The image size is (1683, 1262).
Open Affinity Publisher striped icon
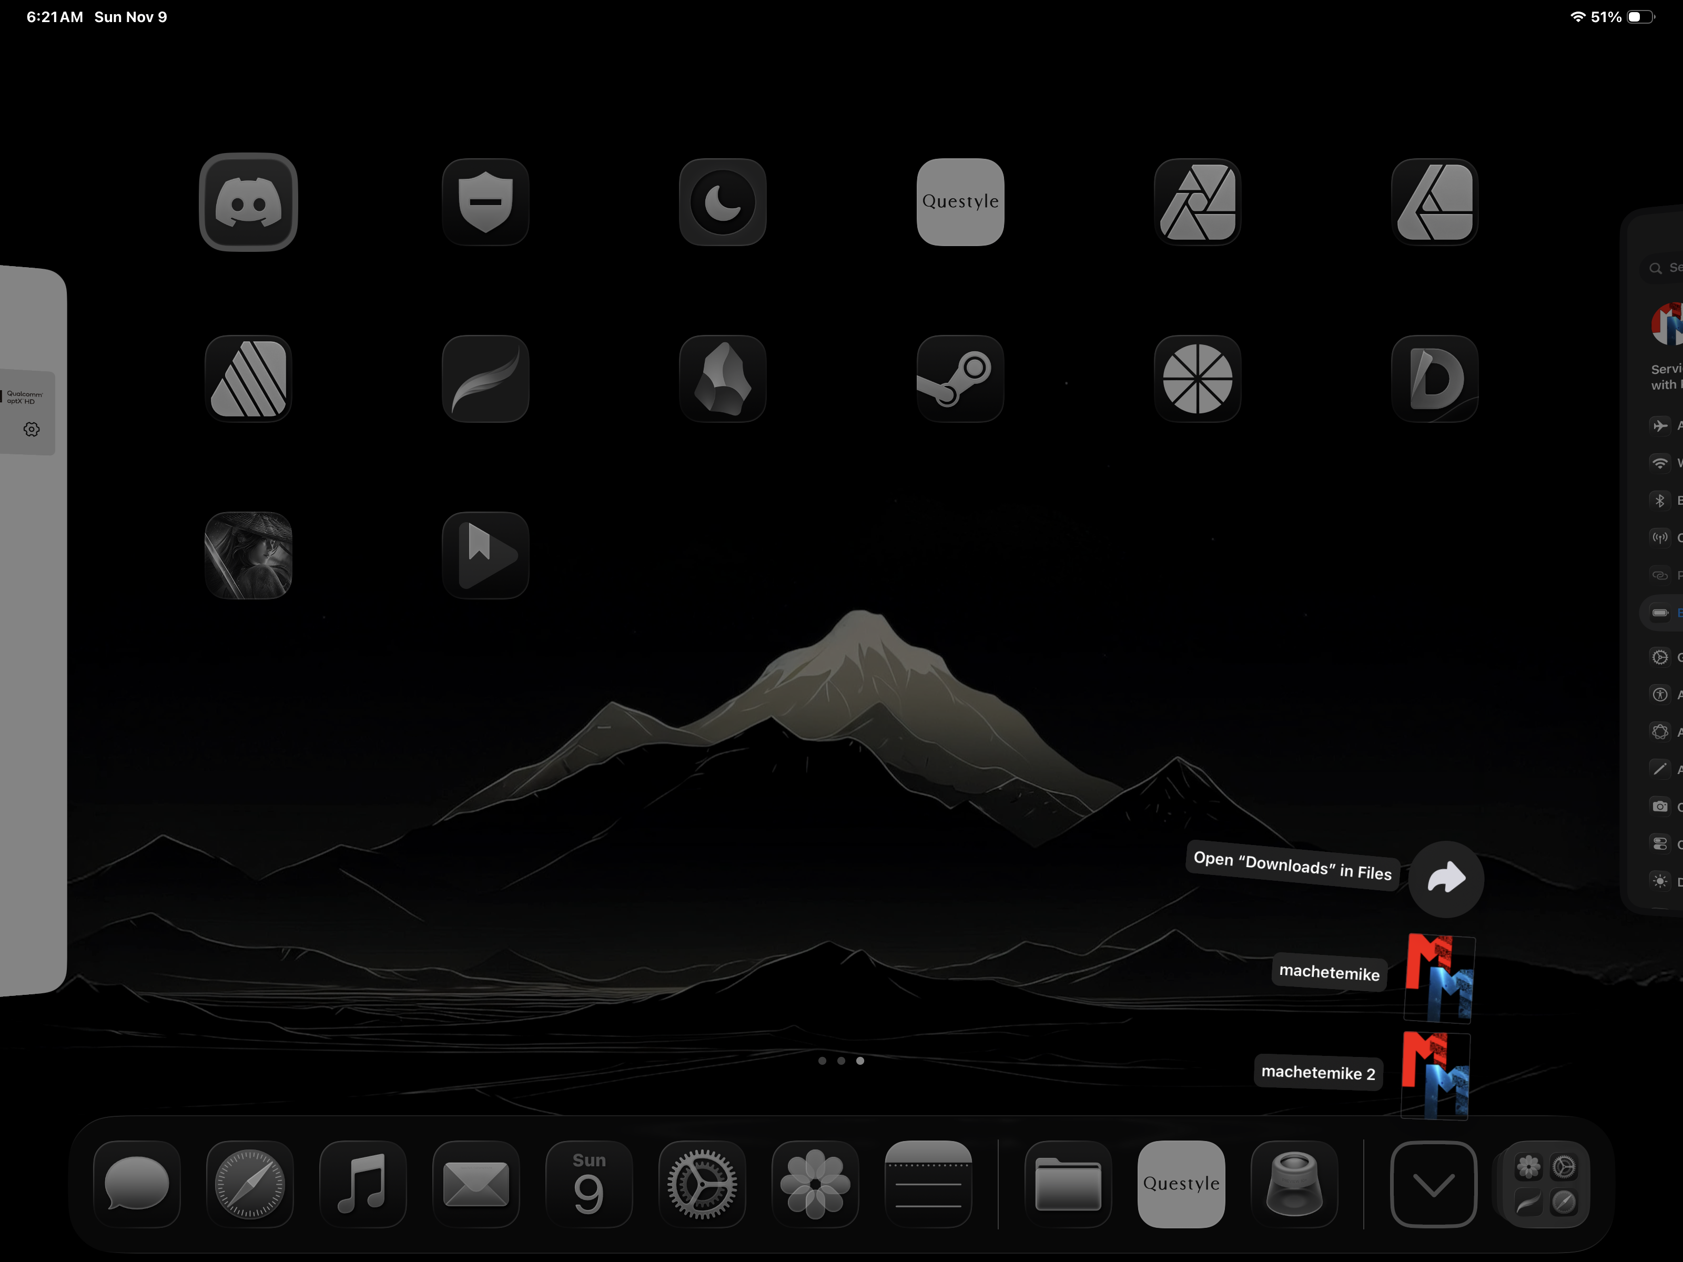(x=248, y=378)
